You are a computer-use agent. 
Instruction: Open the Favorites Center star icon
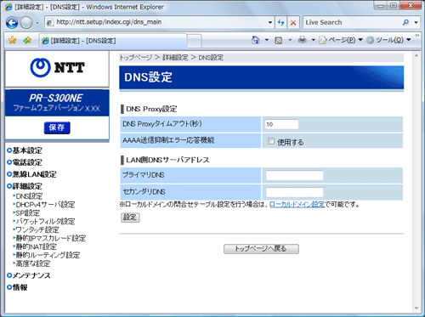(x=13, y=40)
